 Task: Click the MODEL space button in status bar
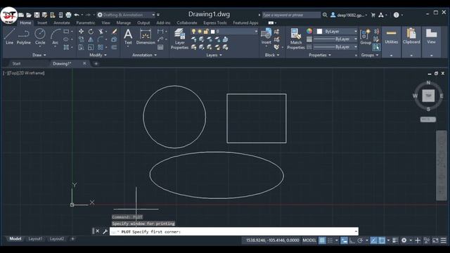coord(309,240)
